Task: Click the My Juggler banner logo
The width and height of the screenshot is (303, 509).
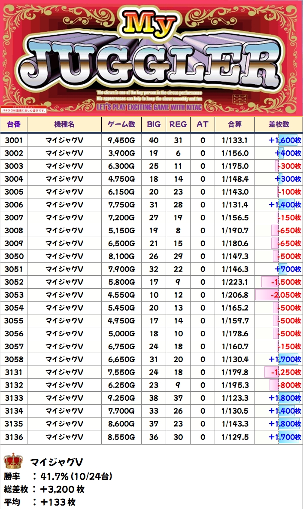Action: 151,58
